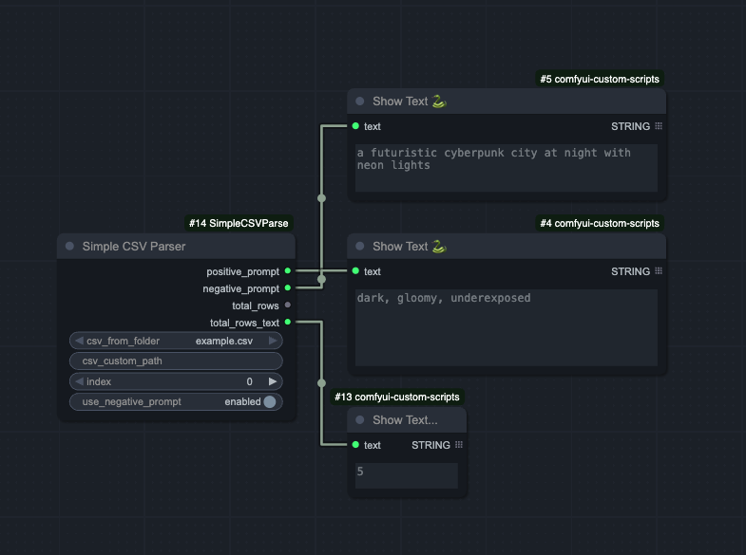Click STRING output grid icon of node #5
The image size is (746, 555).
pyautogui.click(x=659, y=126)
